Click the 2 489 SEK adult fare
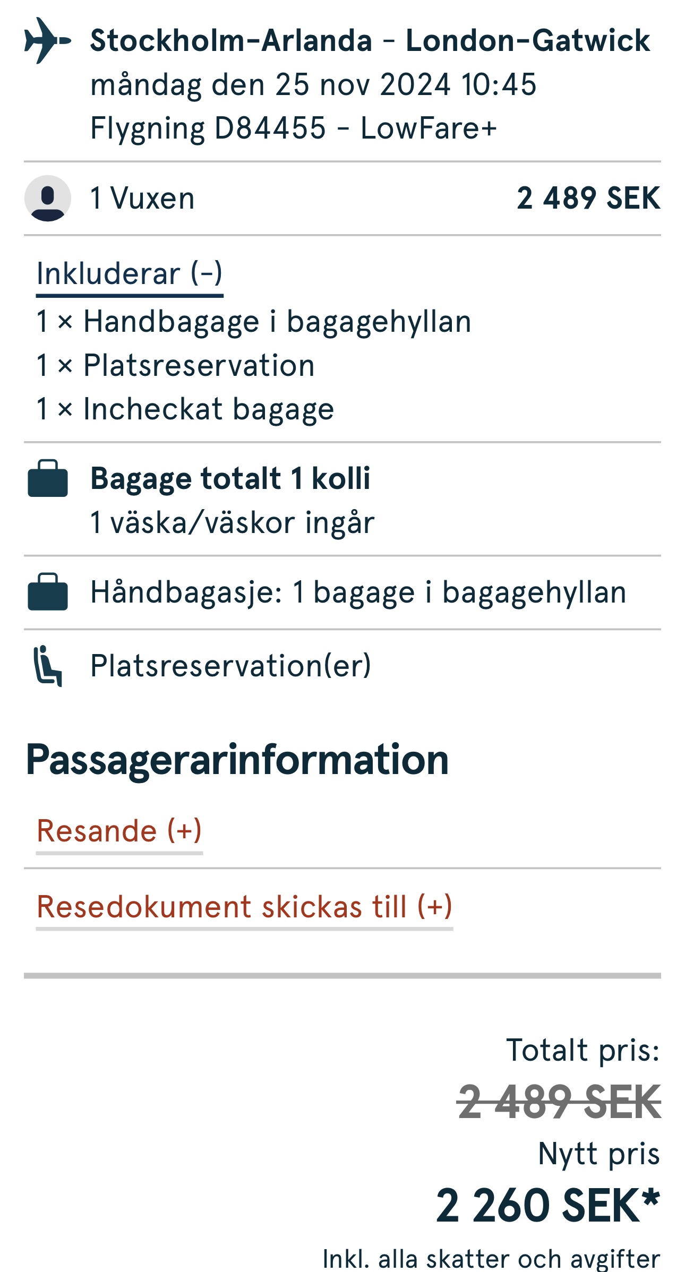This screenshot has height=1272, width=685. 588,198
